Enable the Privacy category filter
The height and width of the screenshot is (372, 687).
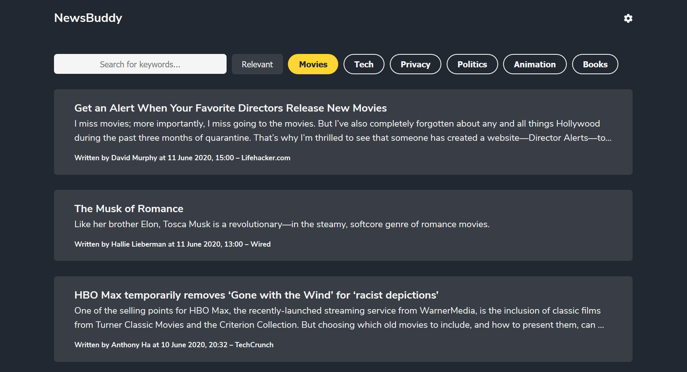(415, 64)
